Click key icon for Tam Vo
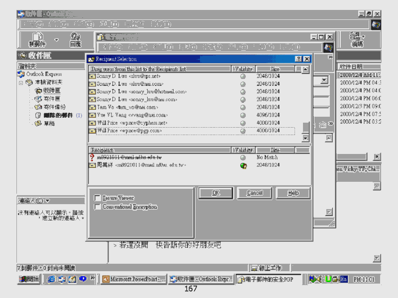The image size is (398, 298). pos(92,107)
